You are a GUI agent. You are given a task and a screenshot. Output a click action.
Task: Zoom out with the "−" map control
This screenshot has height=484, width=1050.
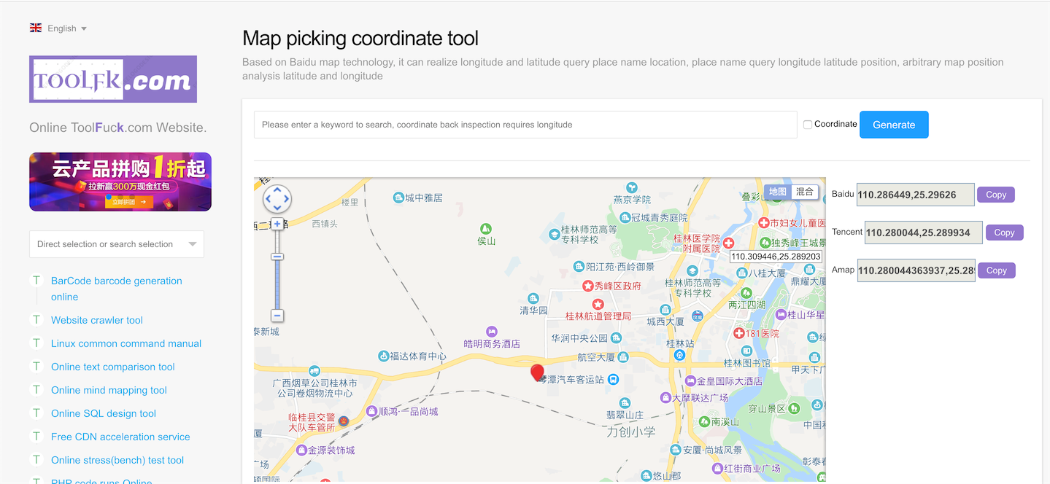coord(277,316)
